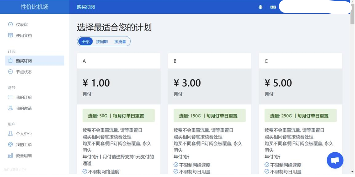355x177 pixels.
Task: Open 我的邀请 sidebar item
Action: tap(35, 108)
